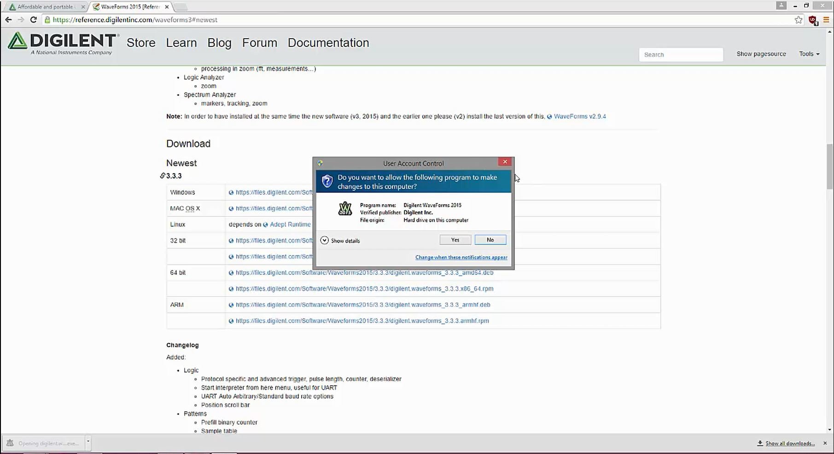834x454 pixels.
Task: Reload the page with refresh icon
Action: click(x=33, y=20)
